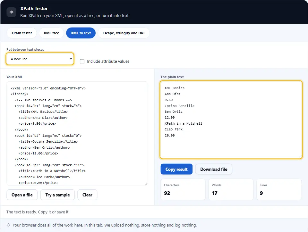Click 'Ana Díaz' in plain text output

[173, 94]
